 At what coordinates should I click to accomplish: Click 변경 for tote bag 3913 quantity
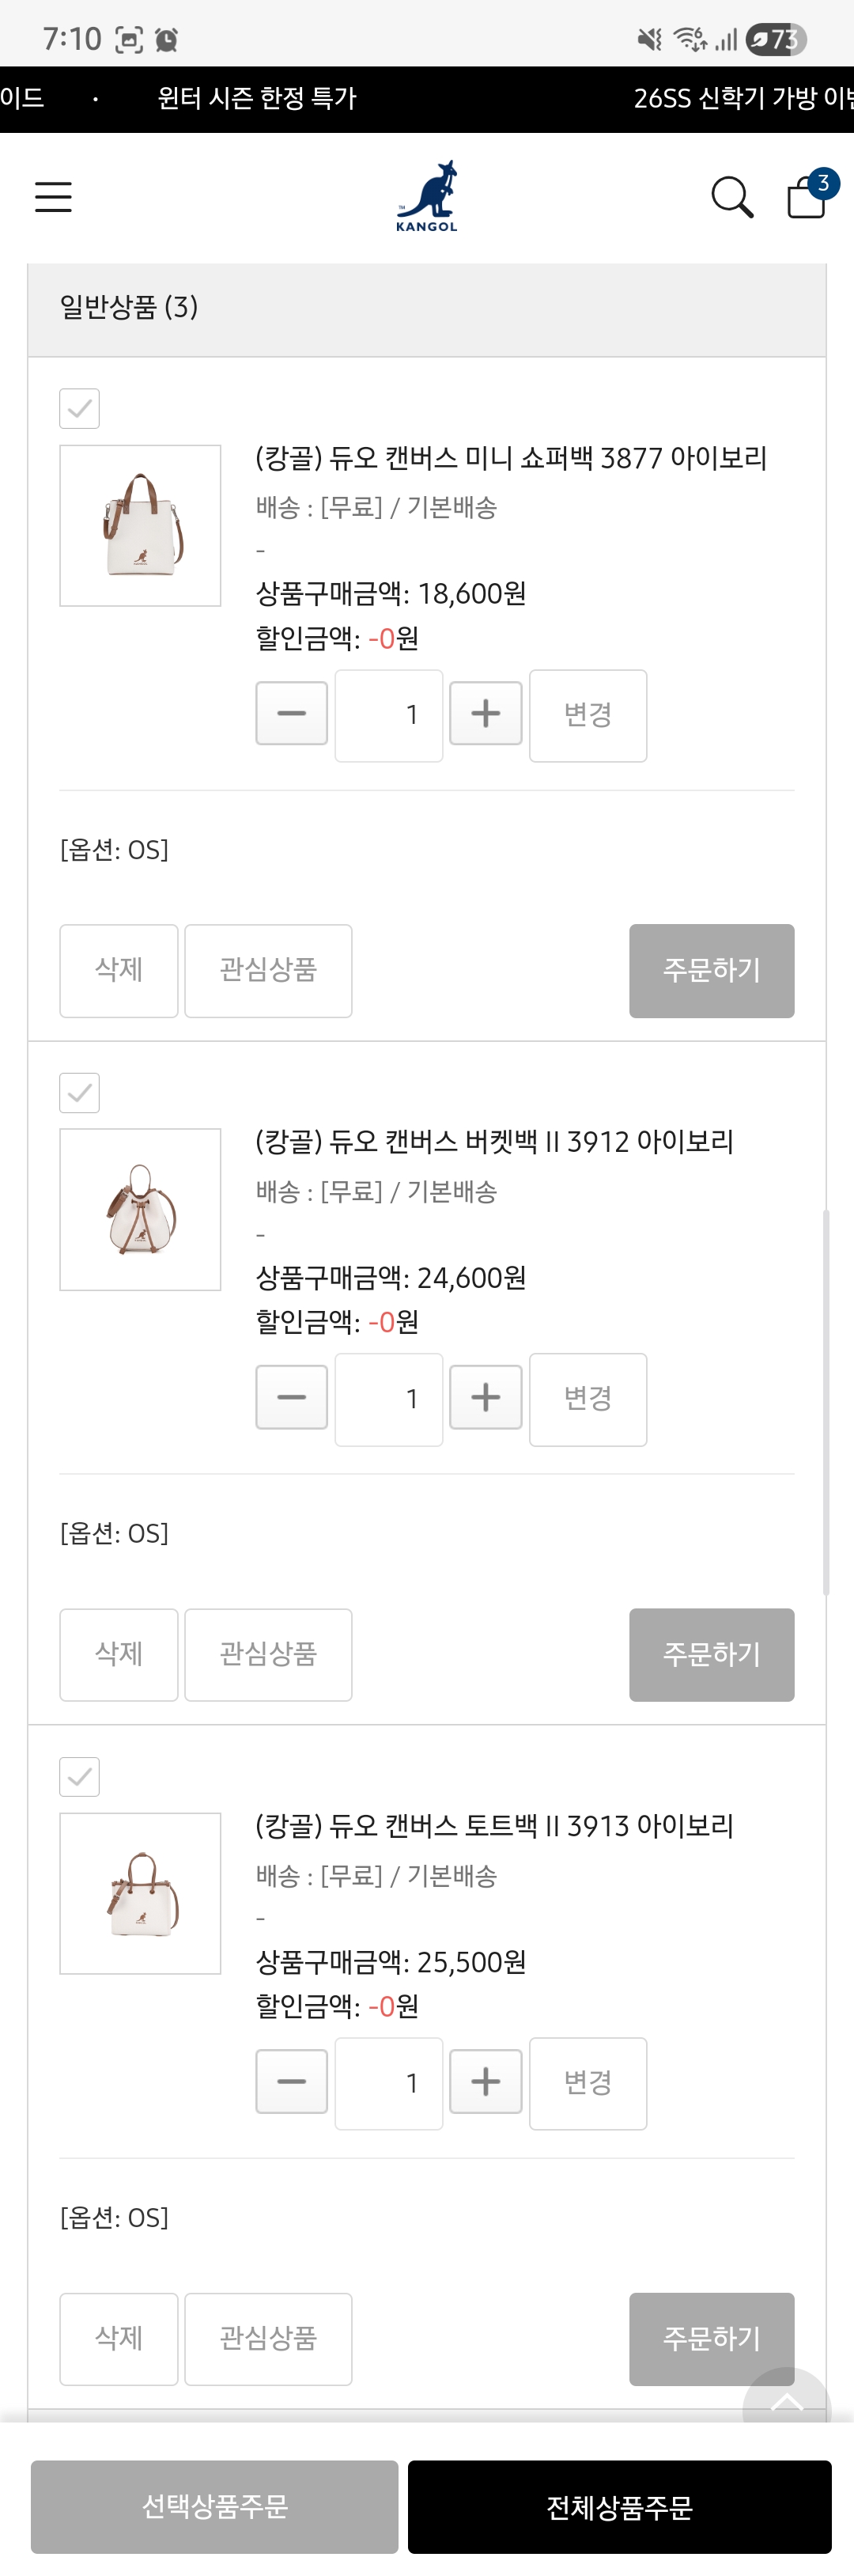[588, 2083]
